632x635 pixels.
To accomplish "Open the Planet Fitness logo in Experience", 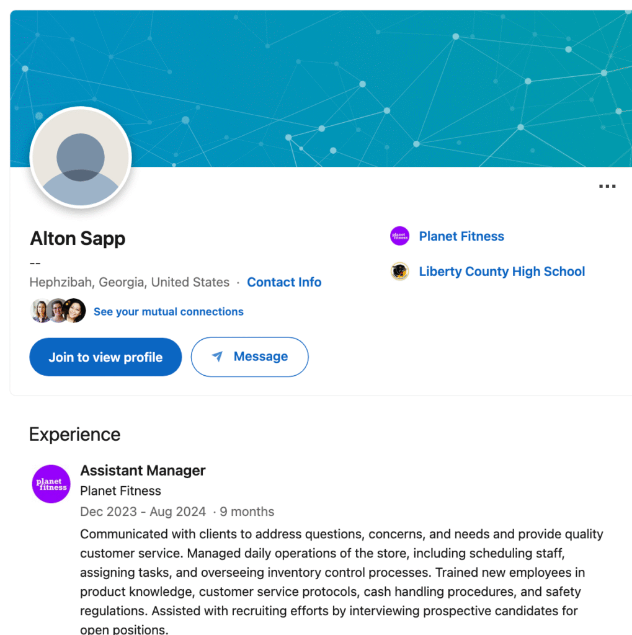I will click(x=51, y=484).
